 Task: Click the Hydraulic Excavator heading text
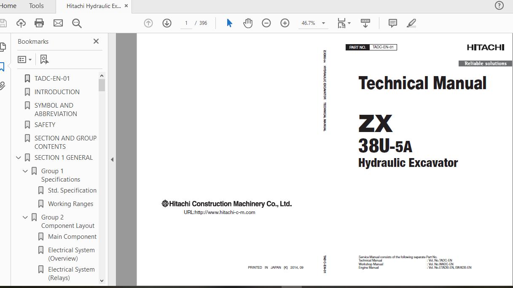coord(408,163)
